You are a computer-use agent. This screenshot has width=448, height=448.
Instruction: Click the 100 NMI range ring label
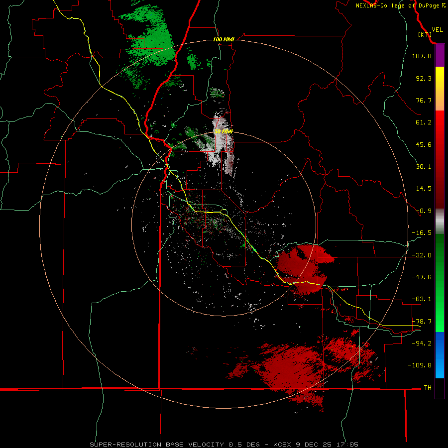click(224, 39)
